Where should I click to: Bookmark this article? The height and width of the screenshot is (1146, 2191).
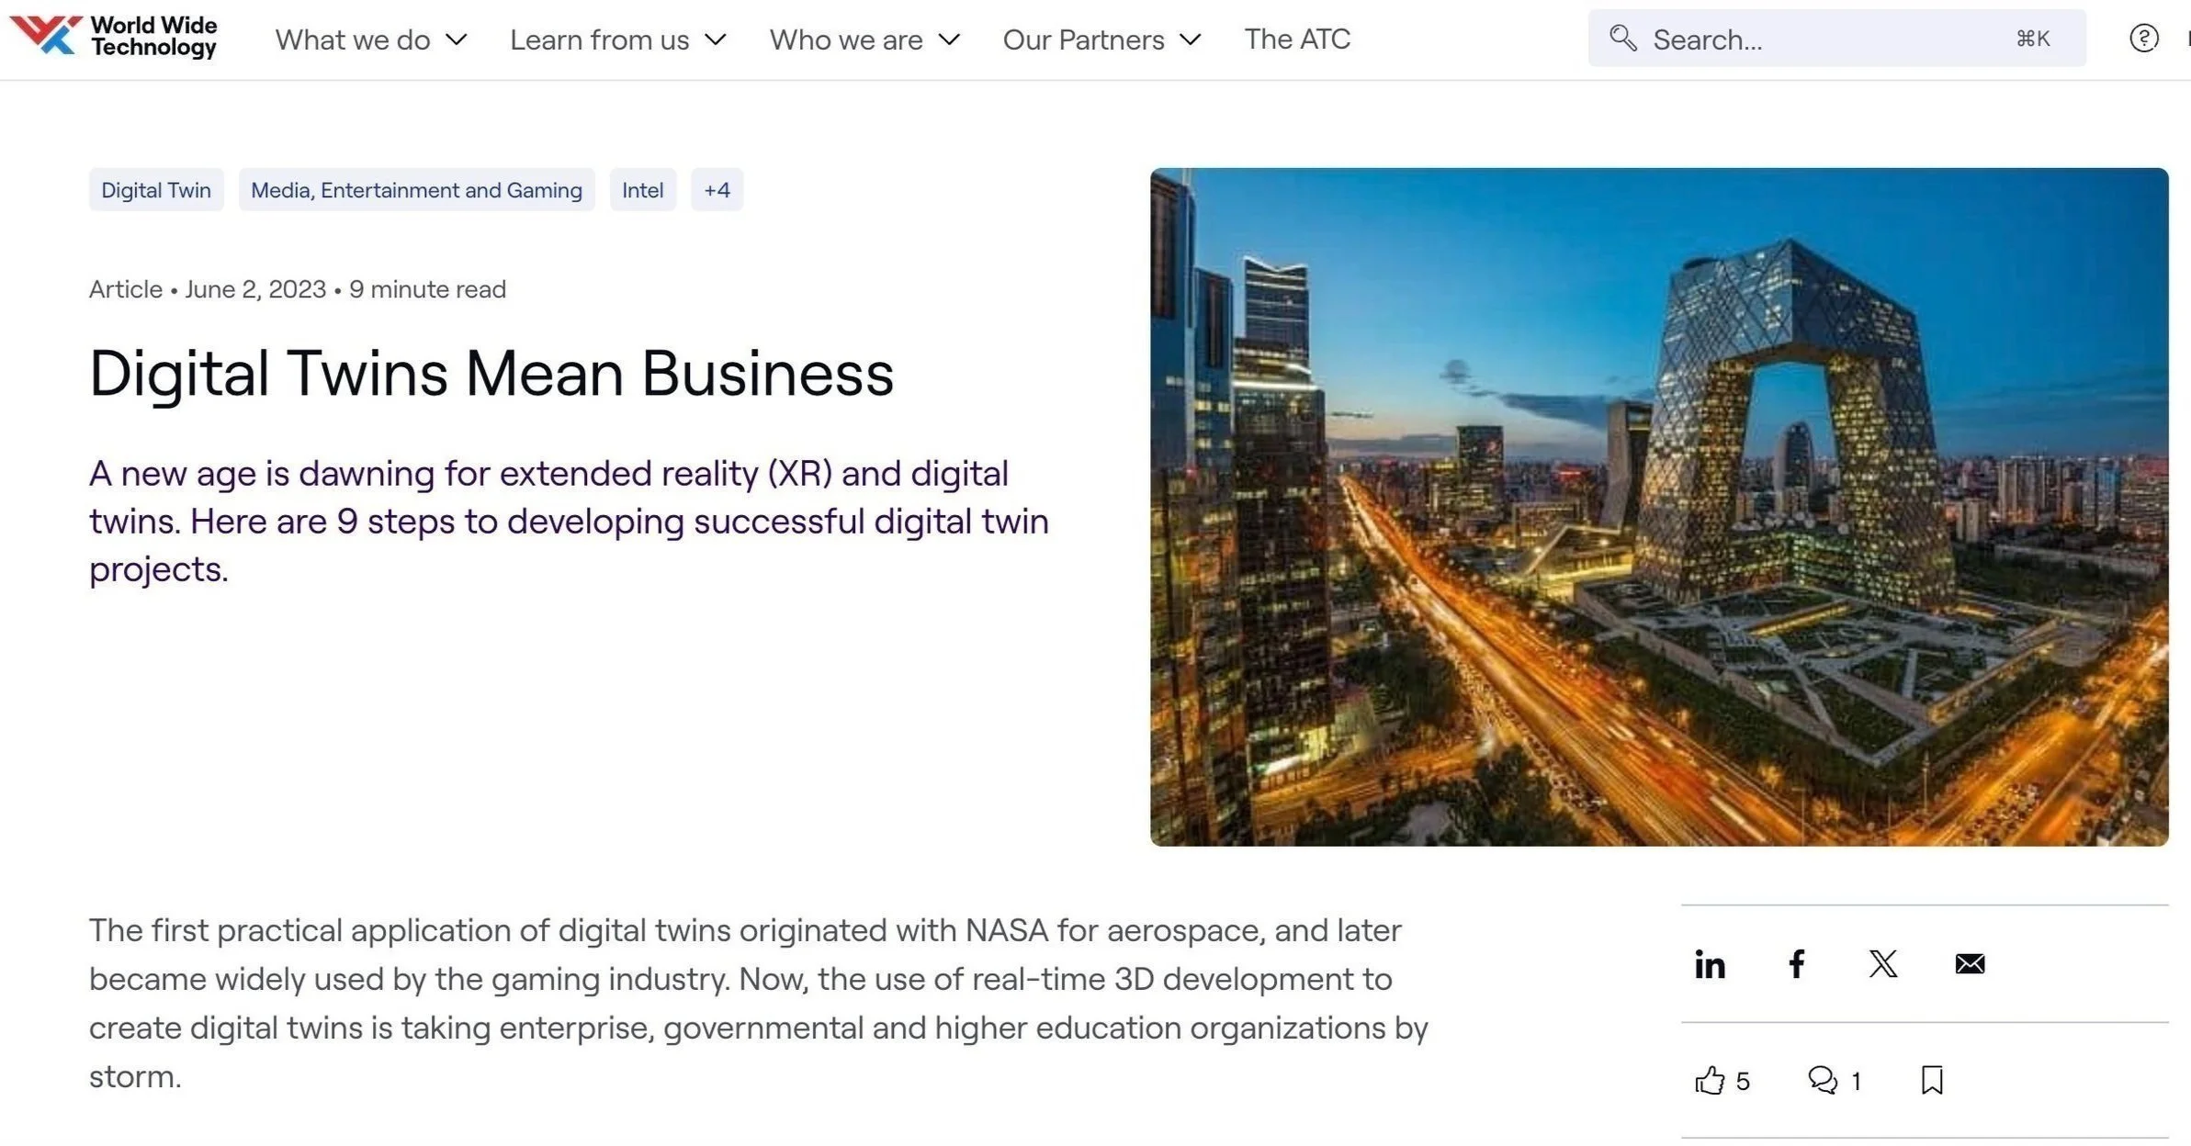(1932, 1081)
